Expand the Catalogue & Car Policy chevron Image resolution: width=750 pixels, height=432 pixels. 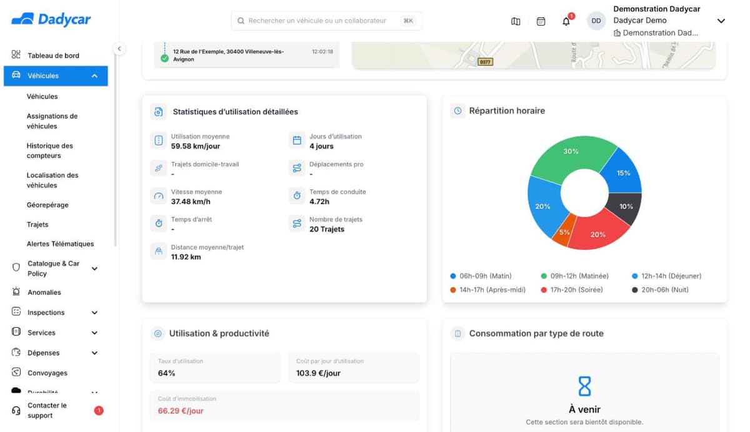(94, 268)
